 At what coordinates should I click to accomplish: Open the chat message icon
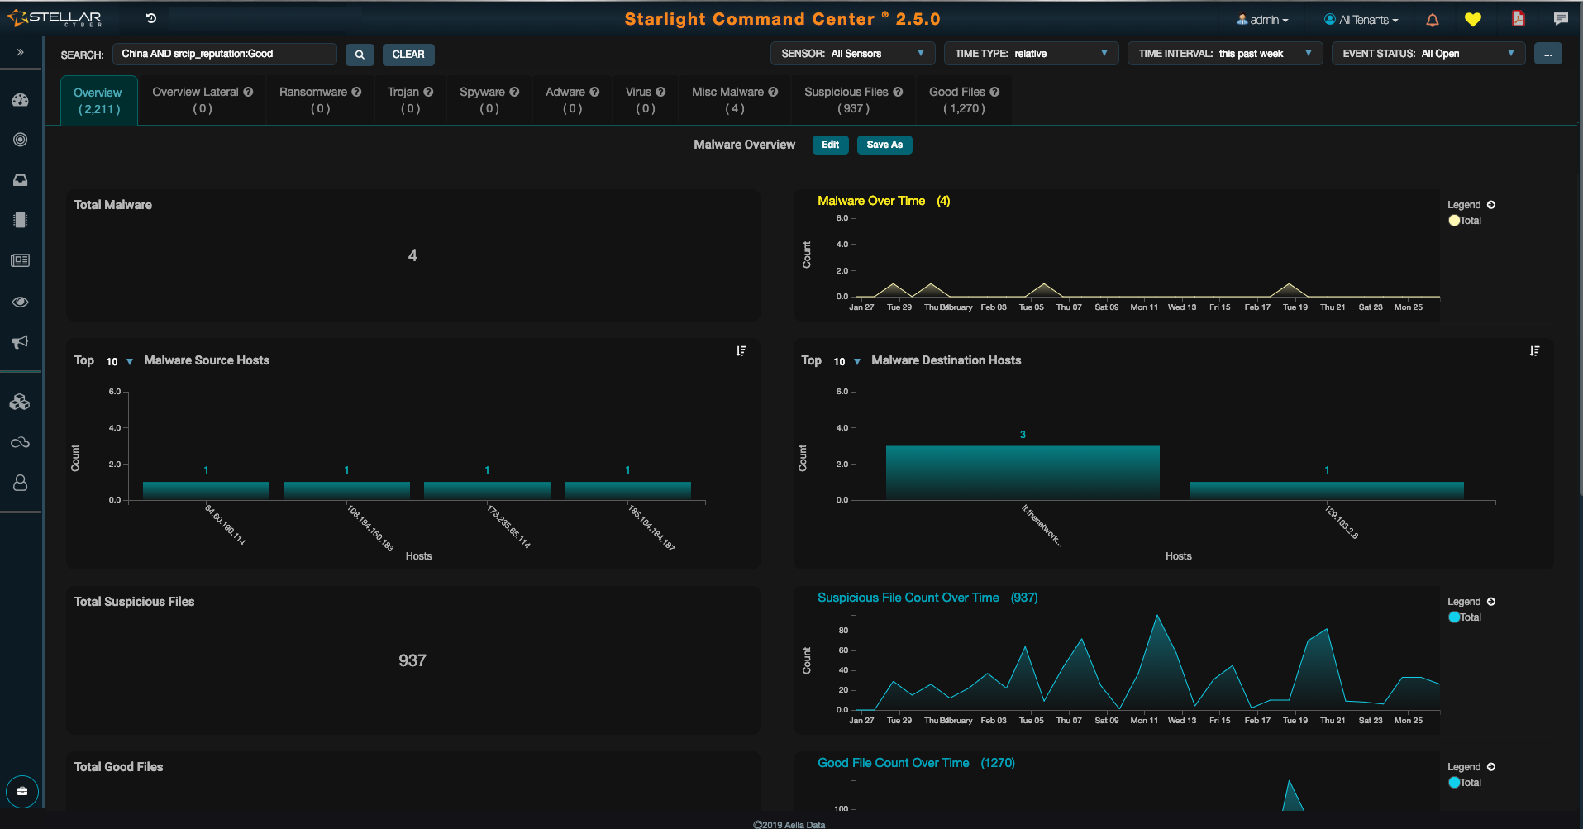pos(1561,18)
